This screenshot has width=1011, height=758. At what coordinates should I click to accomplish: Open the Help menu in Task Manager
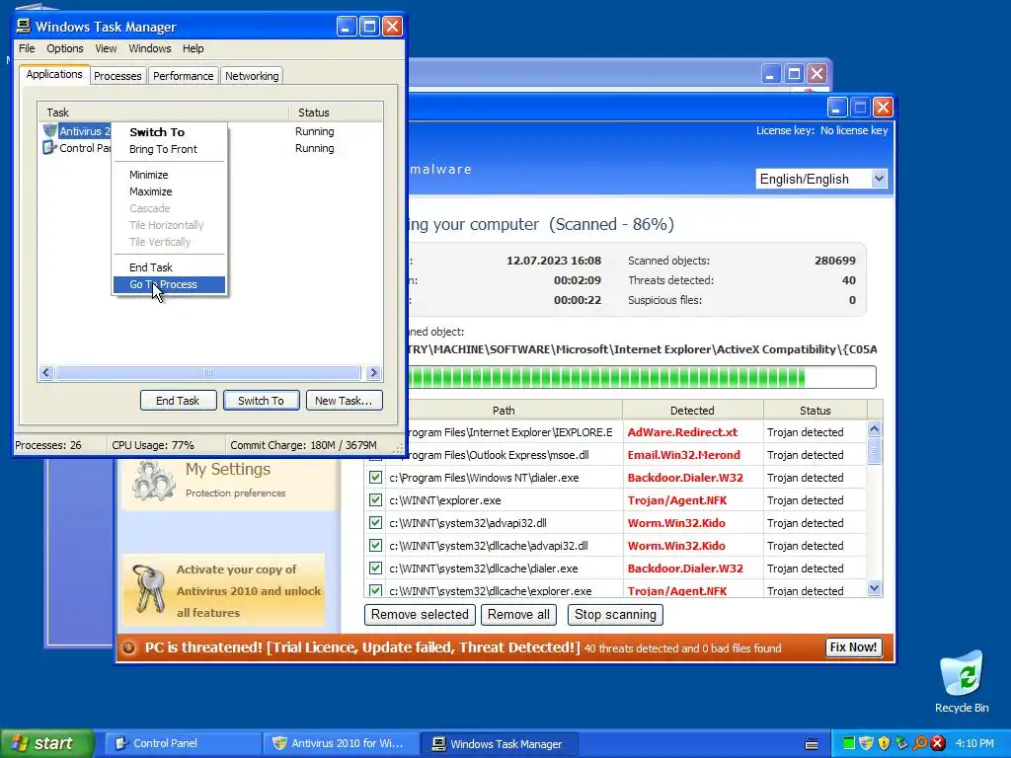(193, 48)
